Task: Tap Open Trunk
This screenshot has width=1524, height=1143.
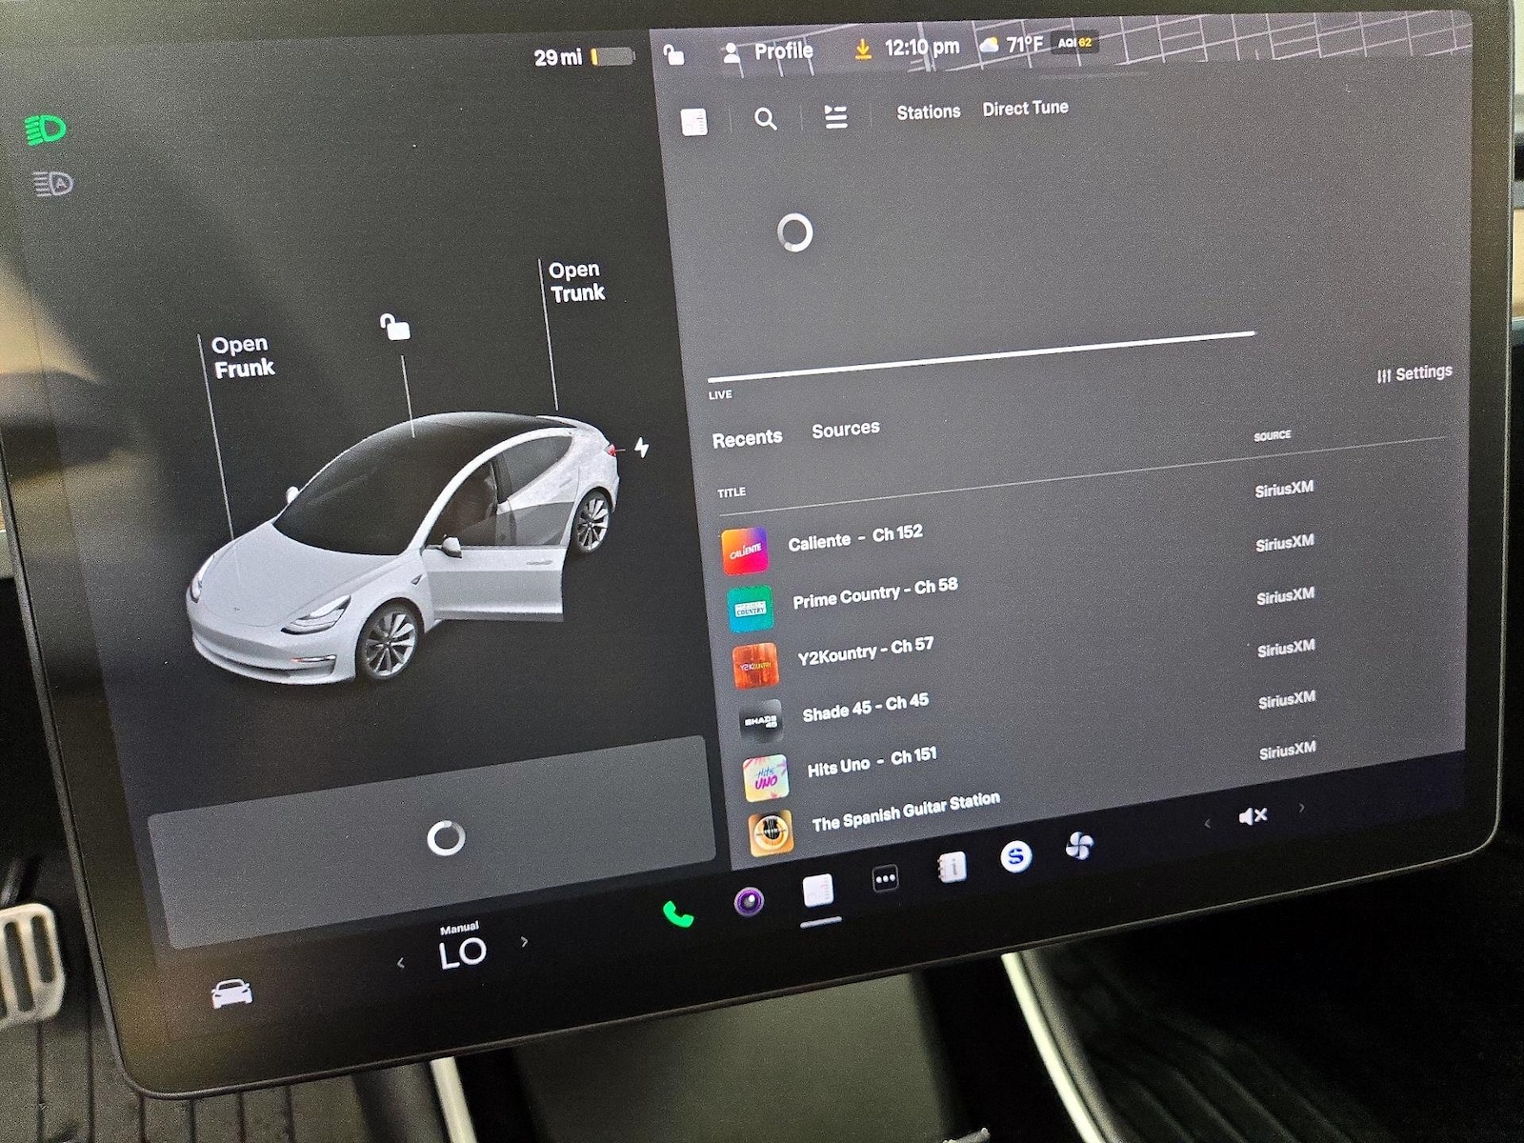Action: click(x=576, y=282)
